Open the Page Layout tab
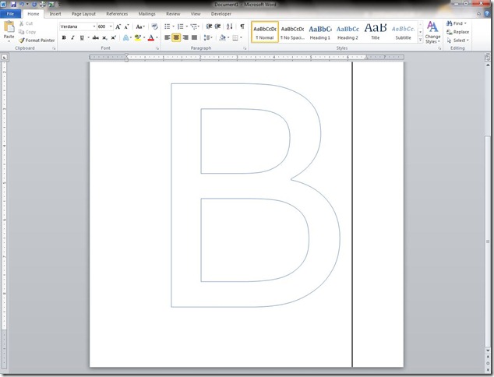494x377 pixels. (83, 14)
